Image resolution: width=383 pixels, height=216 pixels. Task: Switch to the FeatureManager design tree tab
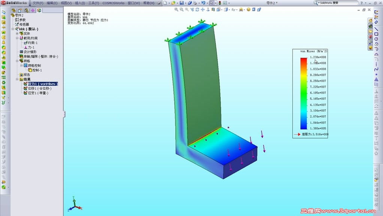13,10
